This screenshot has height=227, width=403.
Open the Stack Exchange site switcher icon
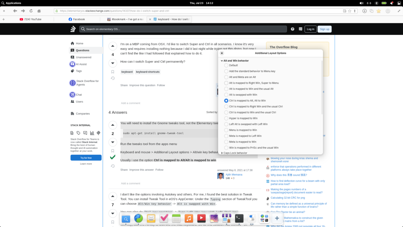coord(301,29)
